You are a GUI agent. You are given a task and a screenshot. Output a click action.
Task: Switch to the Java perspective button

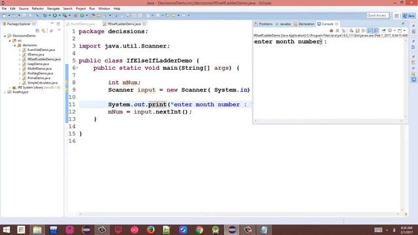click(409, 16)
